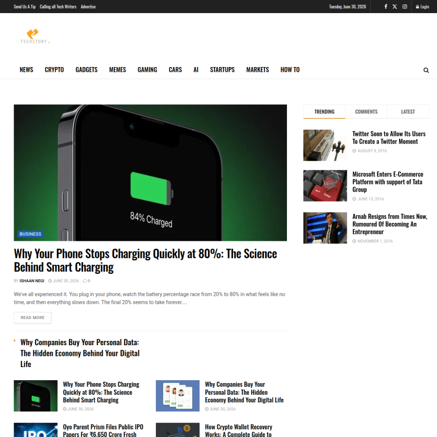Open the STARTUPS menu
Screen dimensions: 437x437
coord(222,69)
